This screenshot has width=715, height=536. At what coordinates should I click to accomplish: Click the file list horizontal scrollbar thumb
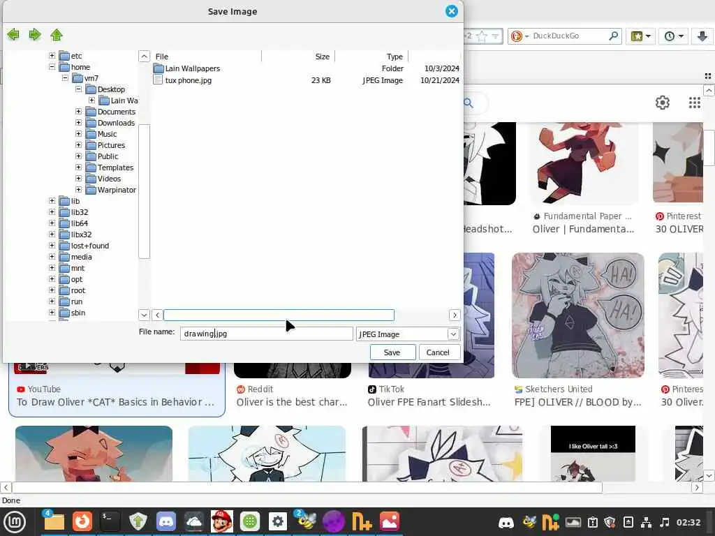pos(279,315)
